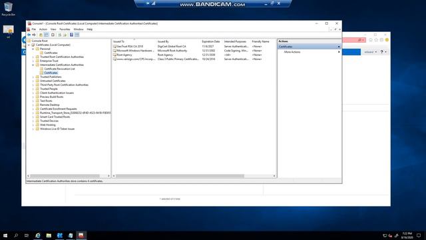Select the Console Root tree node
Screen dimensions: 426x240
point(39,41)
